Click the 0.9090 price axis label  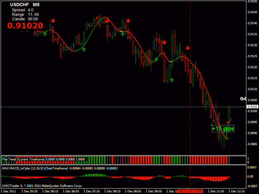[x=252, y=133]
